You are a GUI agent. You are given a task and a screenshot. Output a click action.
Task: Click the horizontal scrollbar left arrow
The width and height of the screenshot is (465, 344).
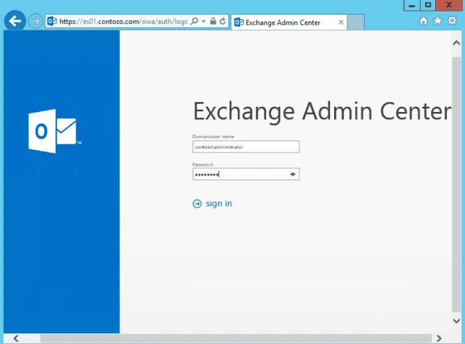click(x=16, y=339)
